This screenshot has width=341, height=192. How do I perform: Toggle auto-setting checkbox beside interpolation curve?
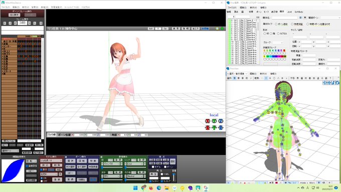27,166
